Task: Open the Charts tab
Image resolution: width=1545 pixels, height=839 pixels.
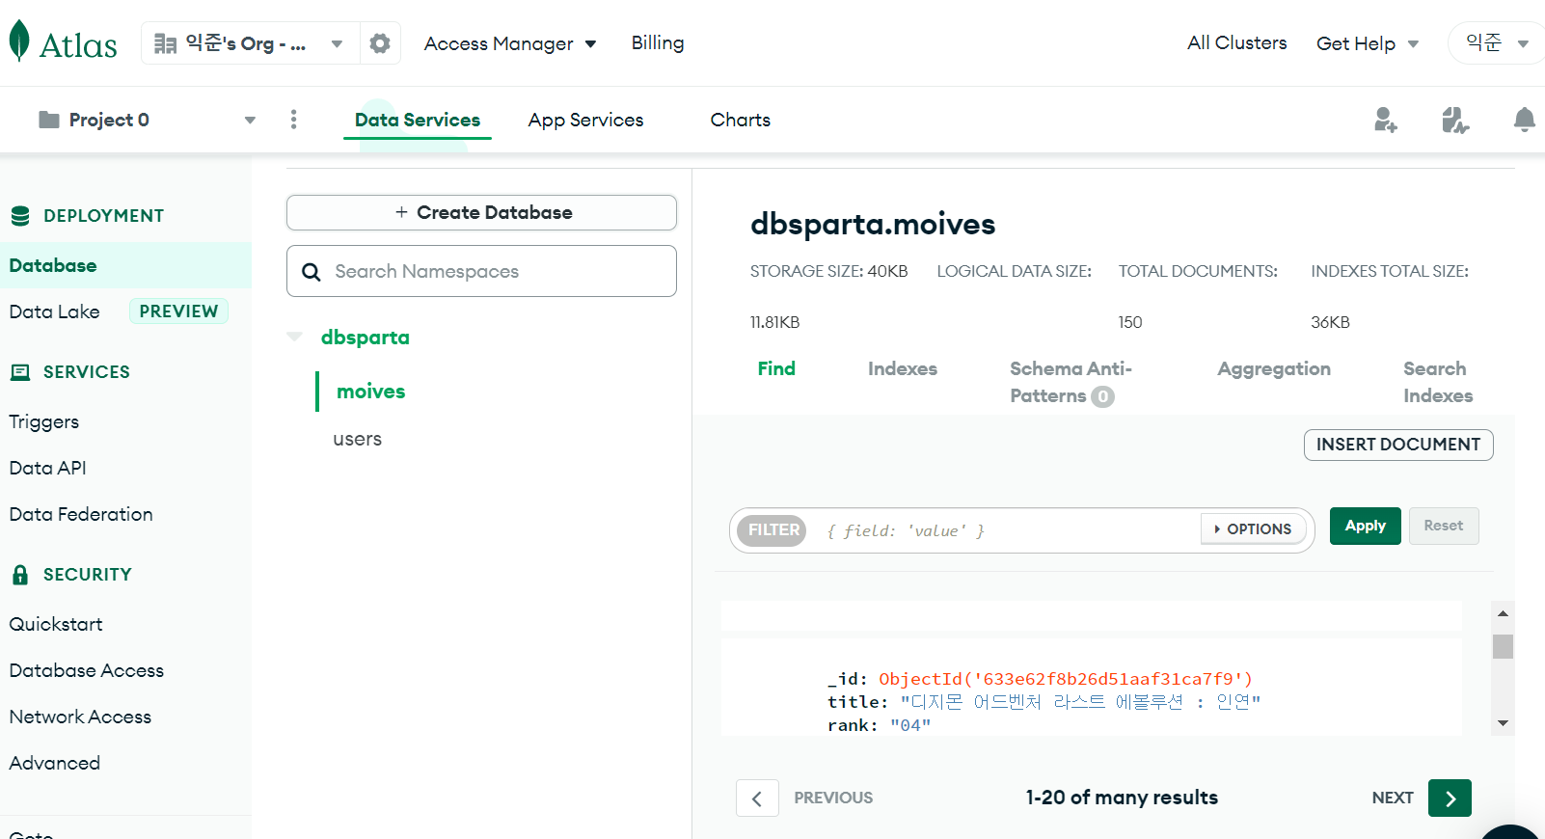Action: click(x=741, y=120)
